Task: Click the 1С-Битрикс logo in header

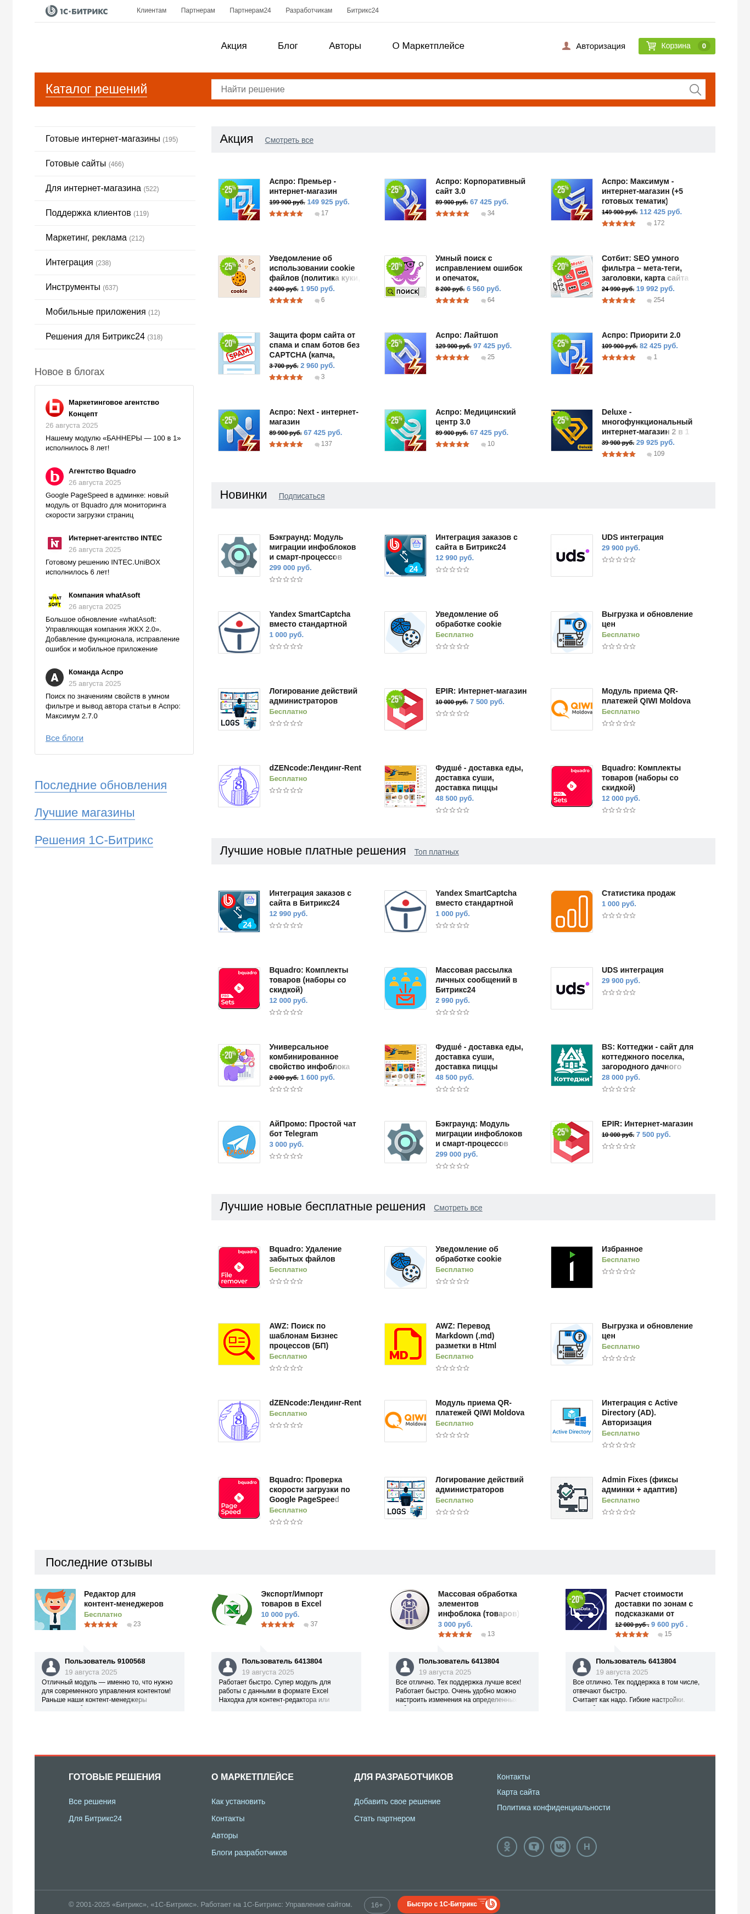Action: click(x=76, y=10)
